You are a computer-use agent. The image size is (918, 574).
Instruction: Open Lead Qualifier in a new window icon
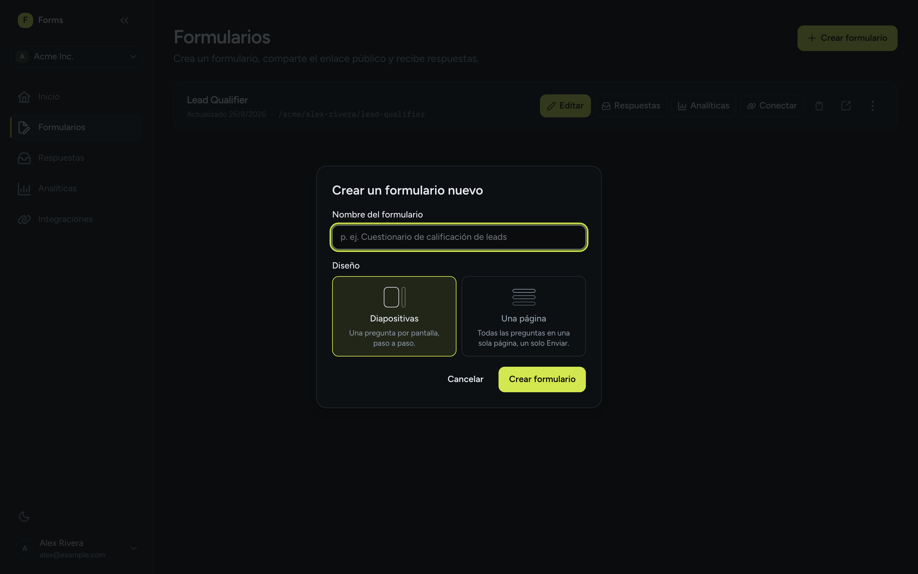(846, 106)
